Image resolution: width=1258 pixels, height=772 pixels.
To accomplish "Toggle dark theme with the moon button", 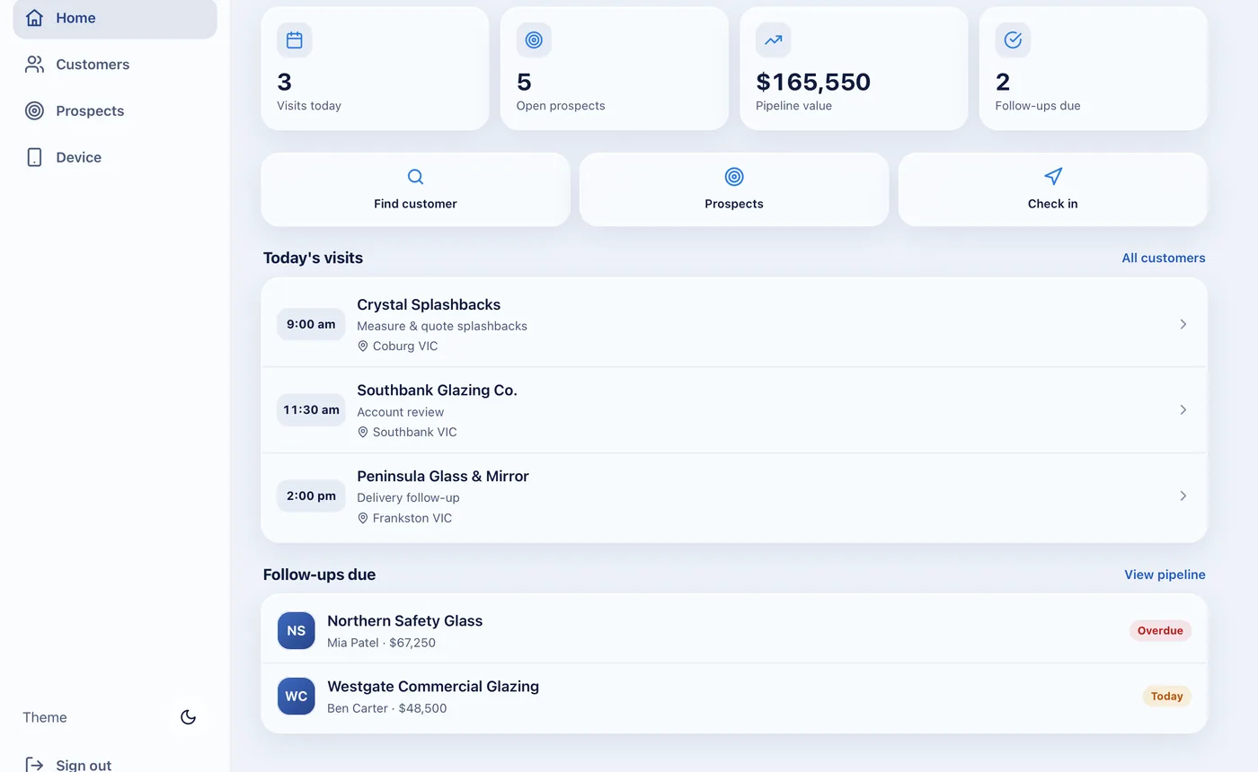I will 188,717.
